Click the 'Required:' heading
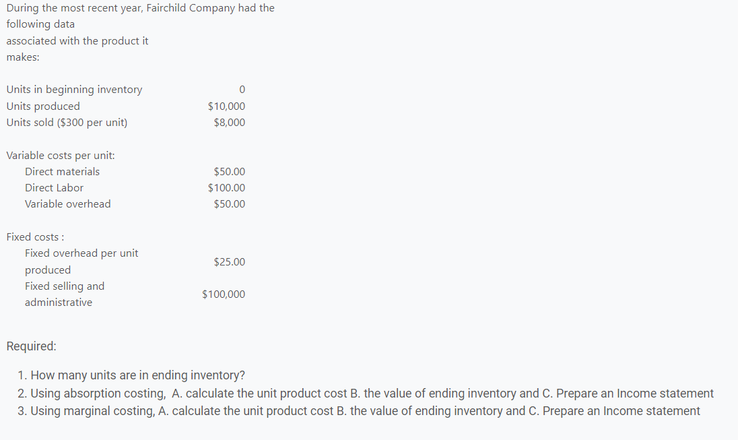 (x=32, y=346)
